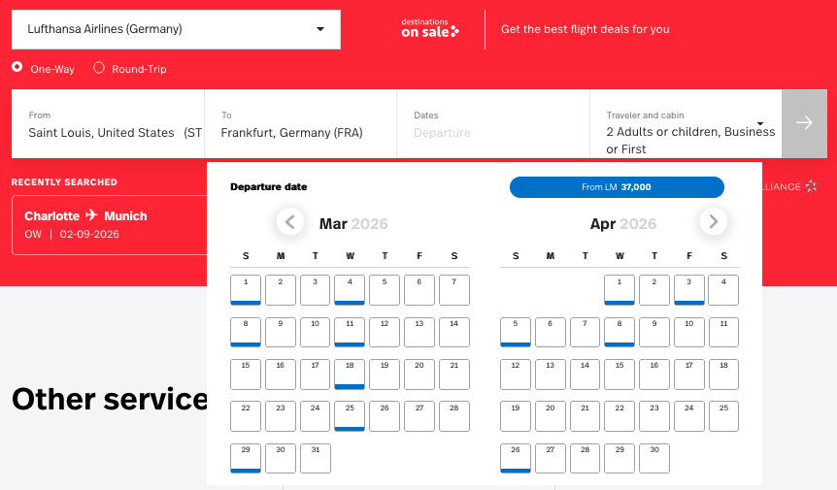Choose April 8 in the calendar

[x=619, y=332]
